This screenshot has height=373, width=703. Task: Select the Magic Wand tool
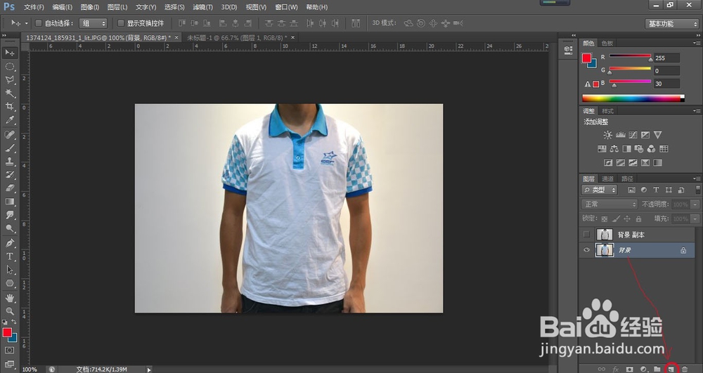tap(9, 93)
